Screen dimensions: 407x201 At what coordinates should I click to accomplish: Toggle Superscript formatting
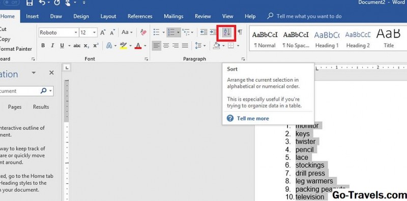[x=96, y=46]
